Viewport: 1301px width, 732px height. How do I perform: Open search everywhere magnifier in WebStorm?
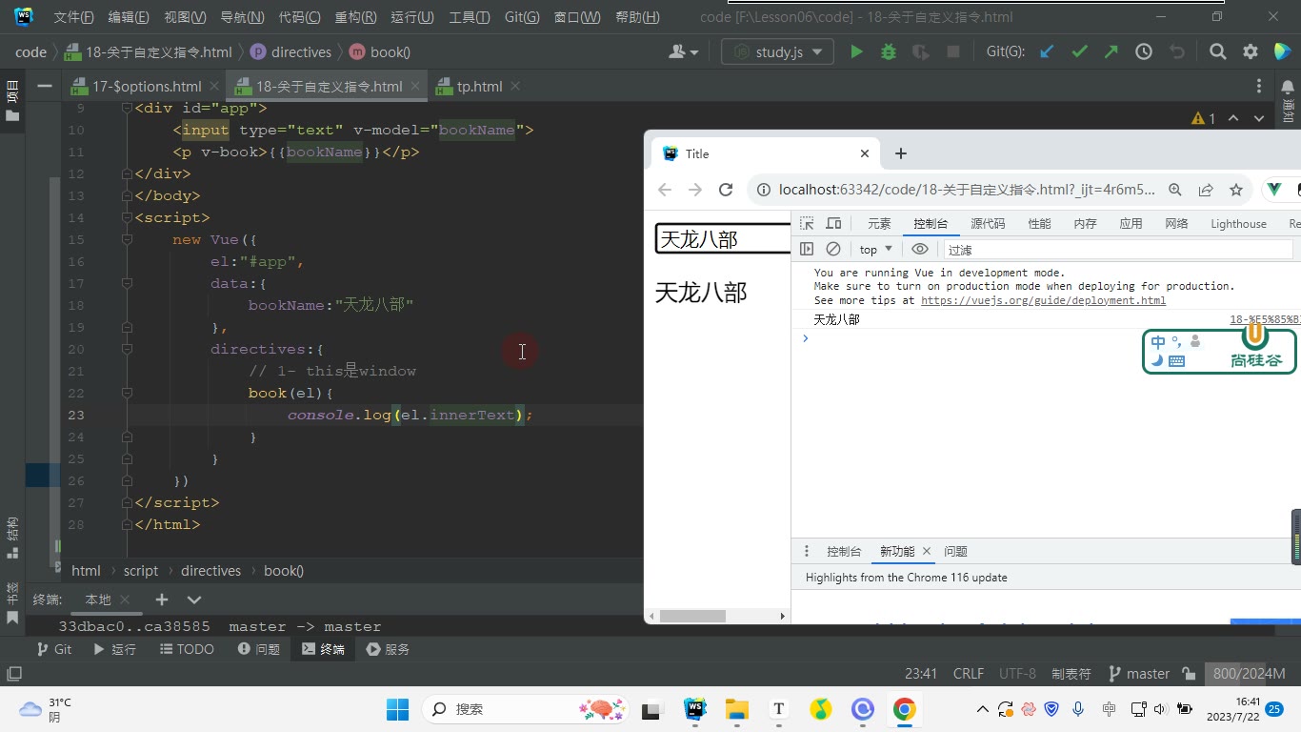coord(1217,52)
